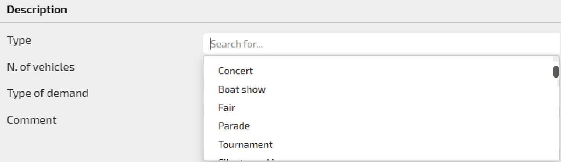Click the dropdown list scrollbar thumb
Viewport: 561px width, 162px height.
click(x=556, y=71)
